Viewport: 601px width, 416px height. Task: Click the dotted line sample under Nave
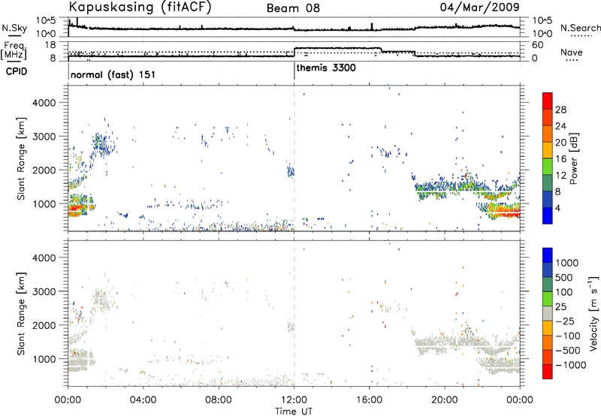click(572, 61)
